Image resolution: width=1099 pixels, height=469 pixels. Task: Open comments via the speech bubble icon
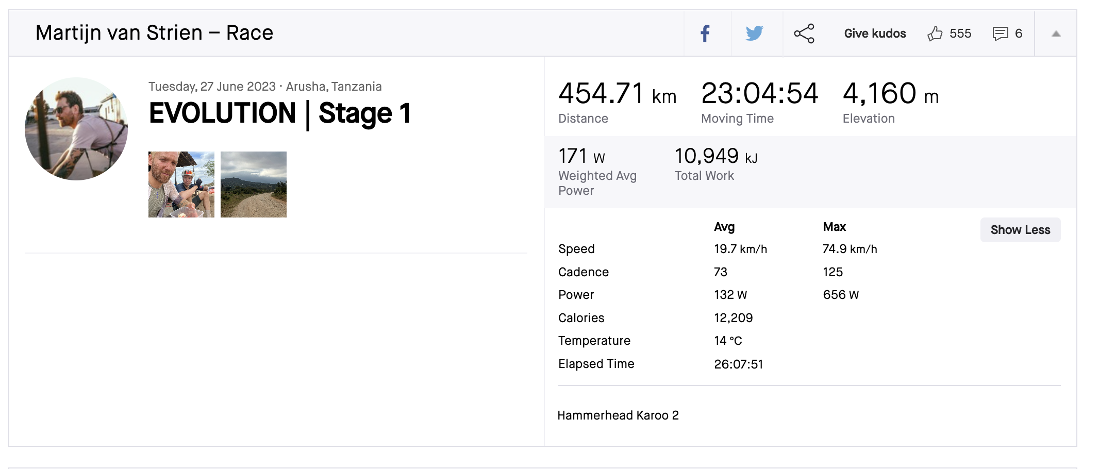pyautogui.click(x=1000, y=33)
